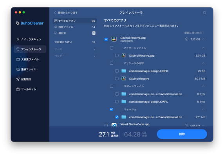224x156 pixels.
Task: Check the Visual Studio Code.app checkbox
Action: pyautogui.click(x=106, y=125)
